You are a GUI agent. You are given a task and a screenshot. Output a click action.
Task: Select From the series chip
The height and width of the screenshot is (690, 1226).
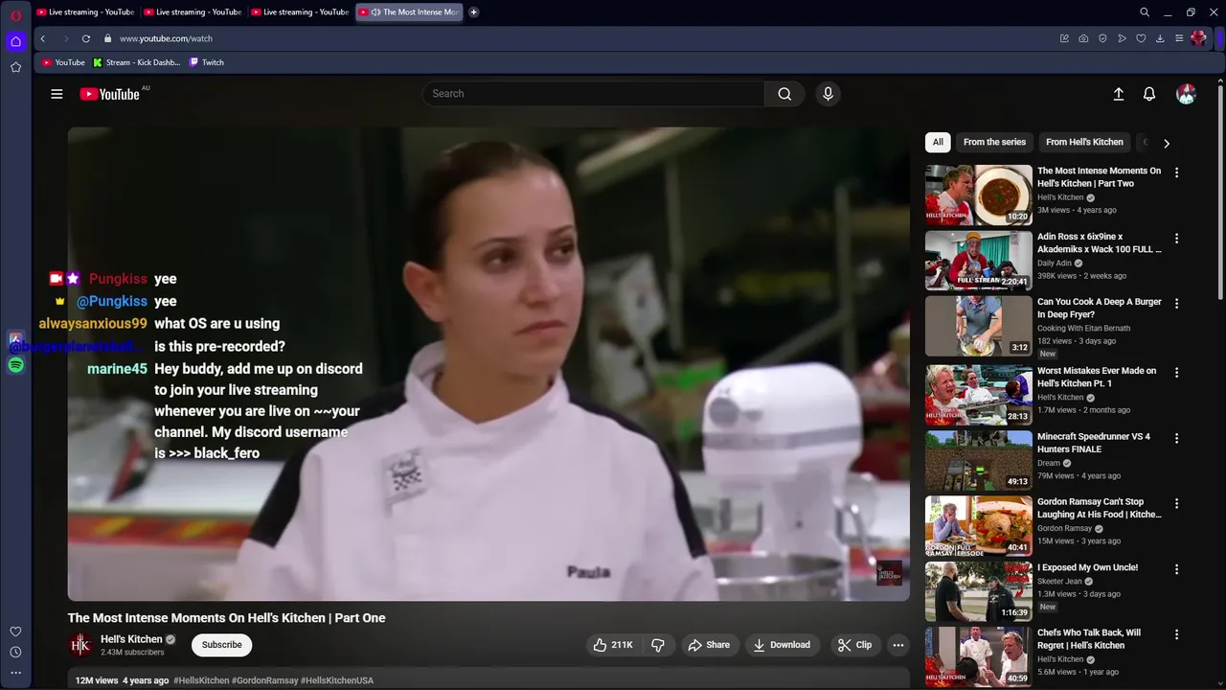pos(994,142)
